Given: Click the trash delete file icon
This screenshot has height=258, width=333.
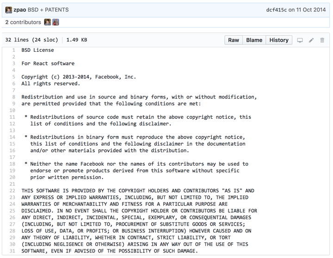Looking at the screenshot, I should click(x=322, y=40).
